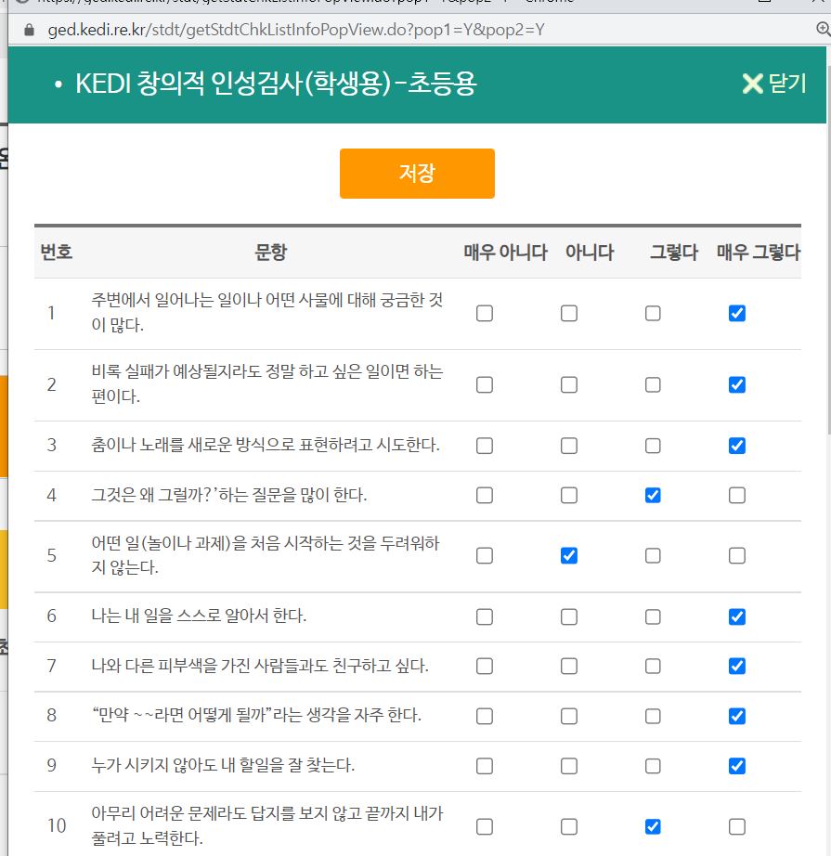The image size is (831, 856).
Task: Check 매우 아니다 for question 6
Action: [485, 616]
